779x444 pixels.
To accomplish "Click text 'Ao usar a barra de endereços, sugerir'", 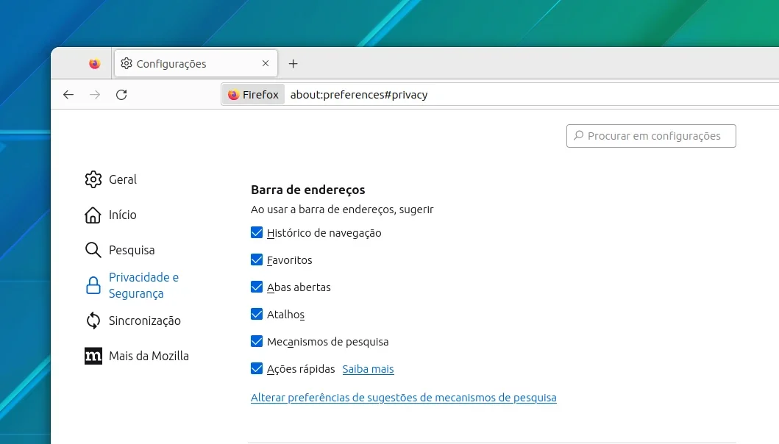I will [x=342, y=210].
